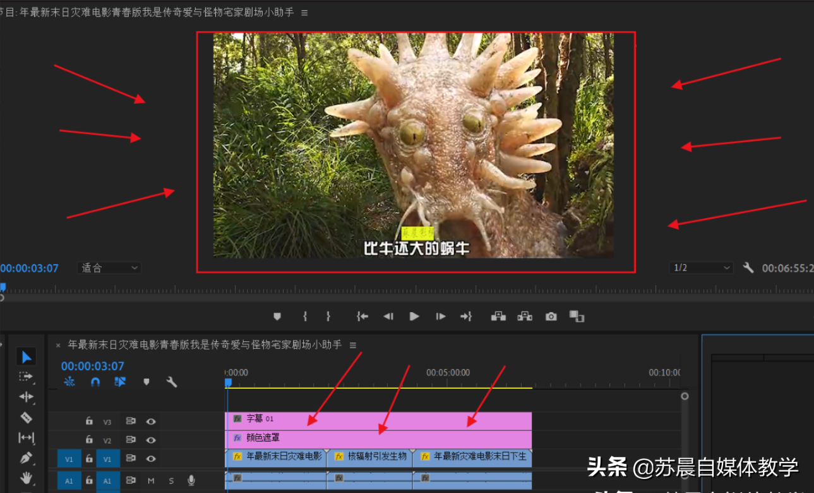Open timeline display settings wrench
The height and width of the screenshot is (493, 814).
tap(171, 382)
